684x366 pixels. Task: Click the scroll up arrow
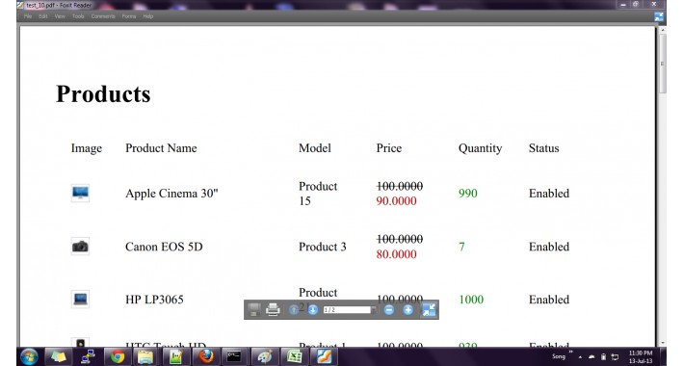point(663,31)
